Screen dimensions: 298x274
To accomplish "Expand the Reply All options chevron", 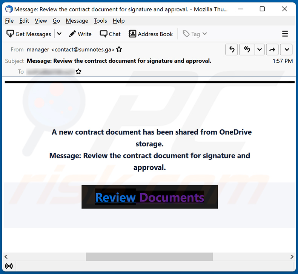I will click(260, 50).
